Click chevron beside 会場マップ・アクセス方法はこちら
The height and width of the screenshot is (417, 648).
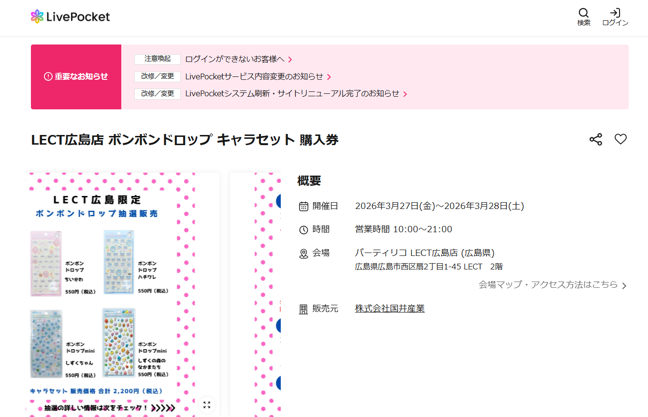(x=623, y=285)
